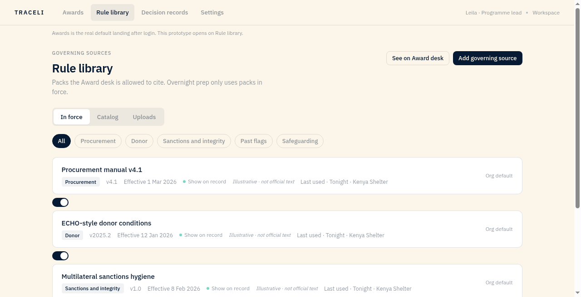Click the Effective 8 Feb 2026 date
Viewport: 581px width, 297px height.
click(174, 289)
